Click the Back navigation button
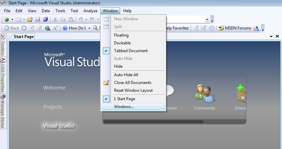The width and height of the screenshot is (282, 149). click(x=12, y=28)
